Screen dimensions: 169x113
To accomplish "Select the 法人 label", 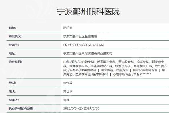I will click(x=12, y=92).
